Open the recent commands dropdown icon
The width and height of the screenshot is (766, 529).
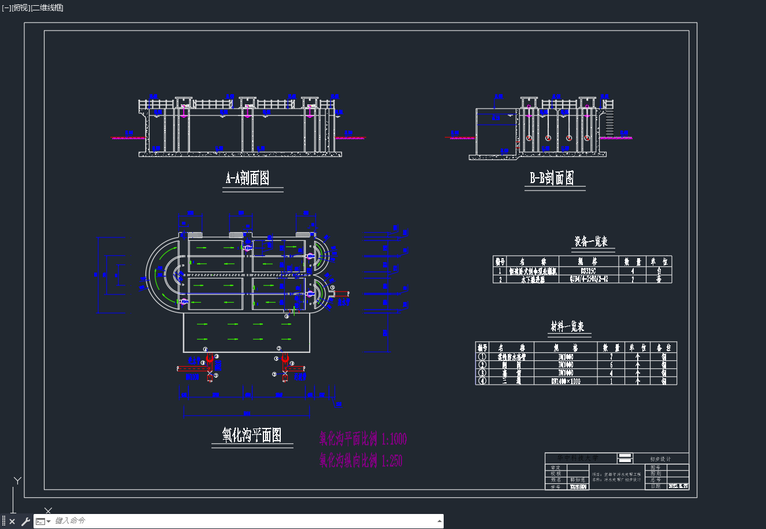(43, 521)
